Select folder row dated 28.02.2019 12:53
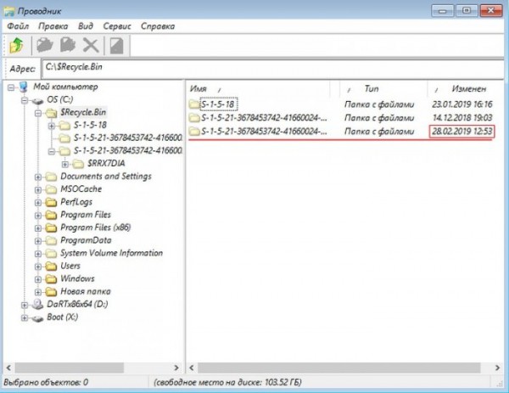 [341, 132]
